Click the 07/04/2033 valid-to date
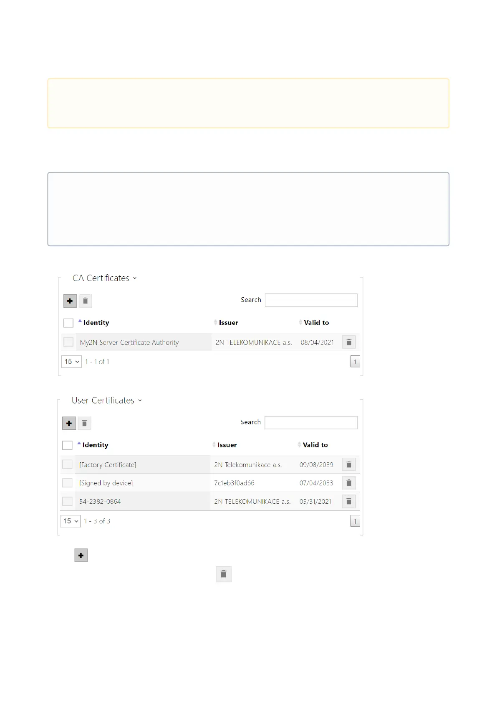The height and width of the screenshot is (704, 497). coord(316,483)
